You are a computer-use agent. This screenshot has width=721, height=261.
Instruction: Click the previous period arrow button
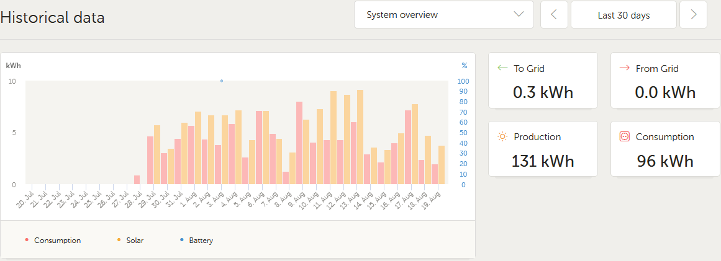point(554,15)
